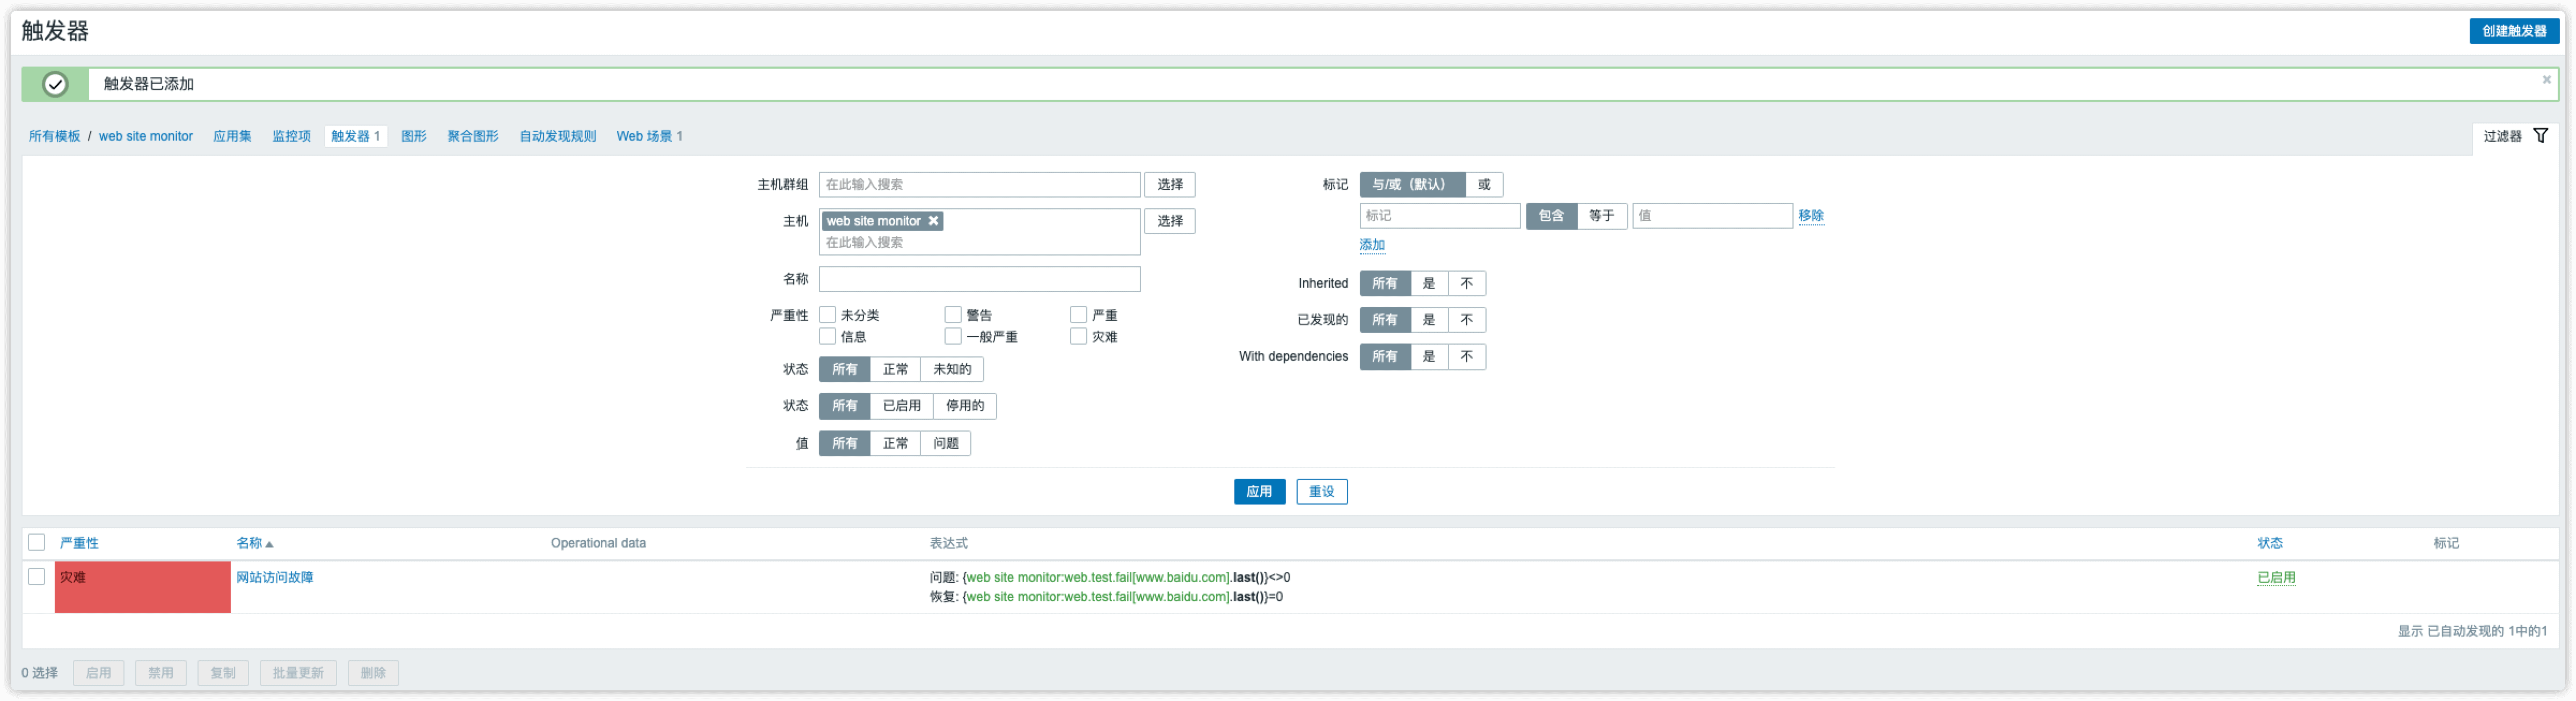Focus the 名称 filter input field
2576x701 pixels.
pos(979,279)
